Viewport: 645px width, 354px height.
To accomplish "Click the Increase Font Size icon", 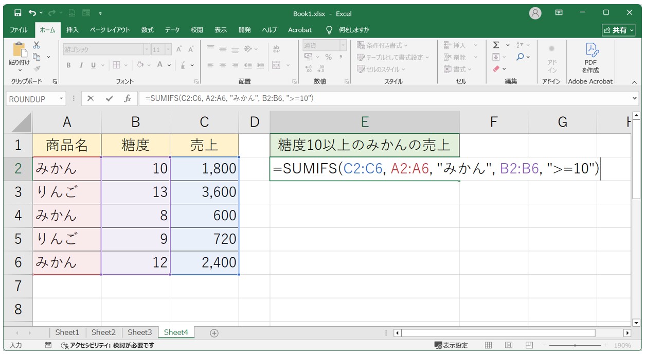I will point(179,49).
